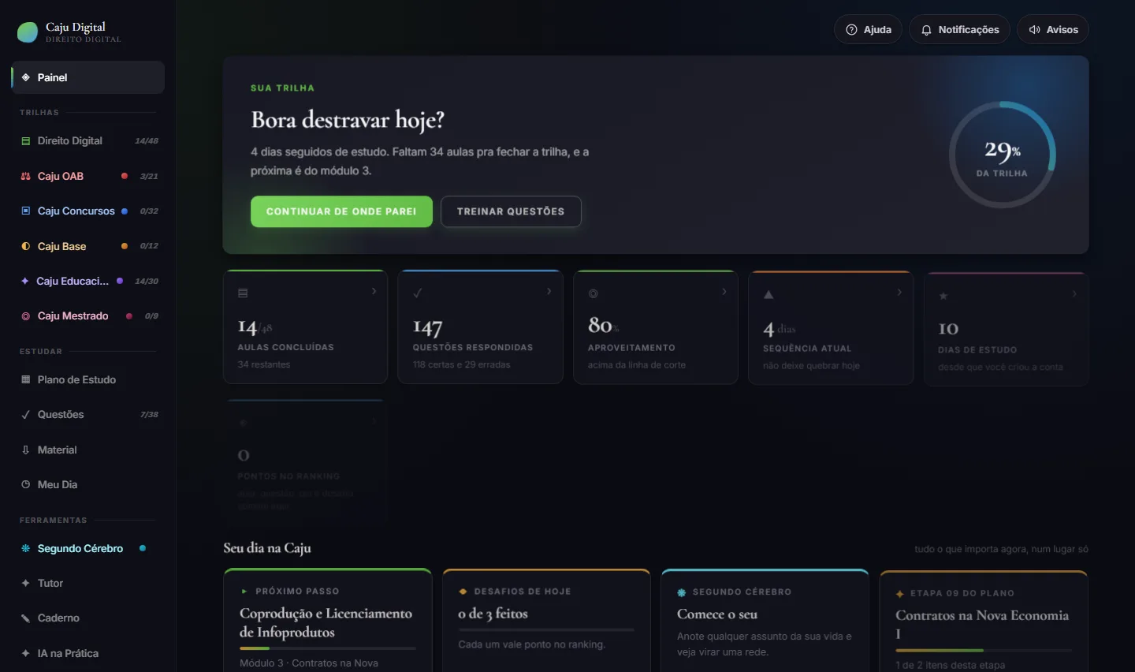Click the Etapa 09 do Plano sparkle icon
The height and width of the screenshot is (672, 1135).
pos(900,593)
